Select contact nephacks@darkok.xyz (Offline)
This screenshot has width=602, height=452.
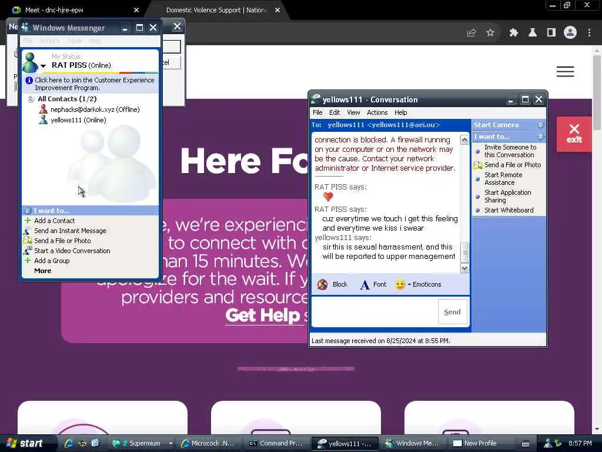pyautogui.click(x=95, y=109)
